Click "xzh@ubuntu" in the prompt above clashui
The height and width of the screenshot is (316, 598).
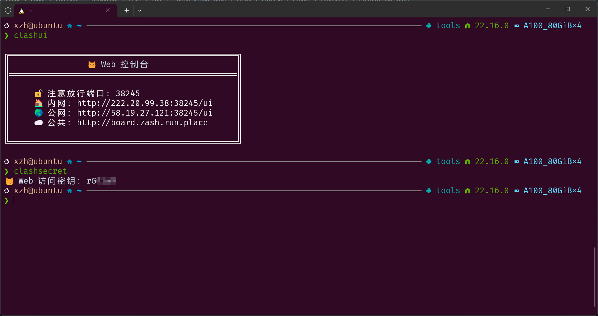(38, 26)
